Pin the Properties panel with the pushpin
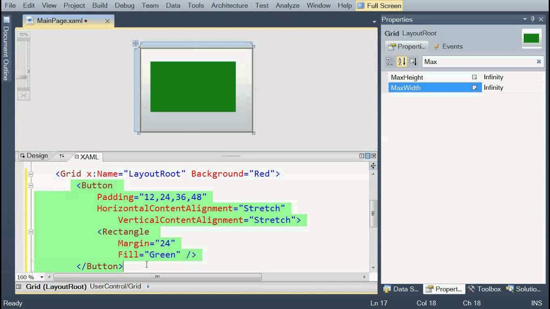This screenshot has width=550, height=309. click(533, 19)
